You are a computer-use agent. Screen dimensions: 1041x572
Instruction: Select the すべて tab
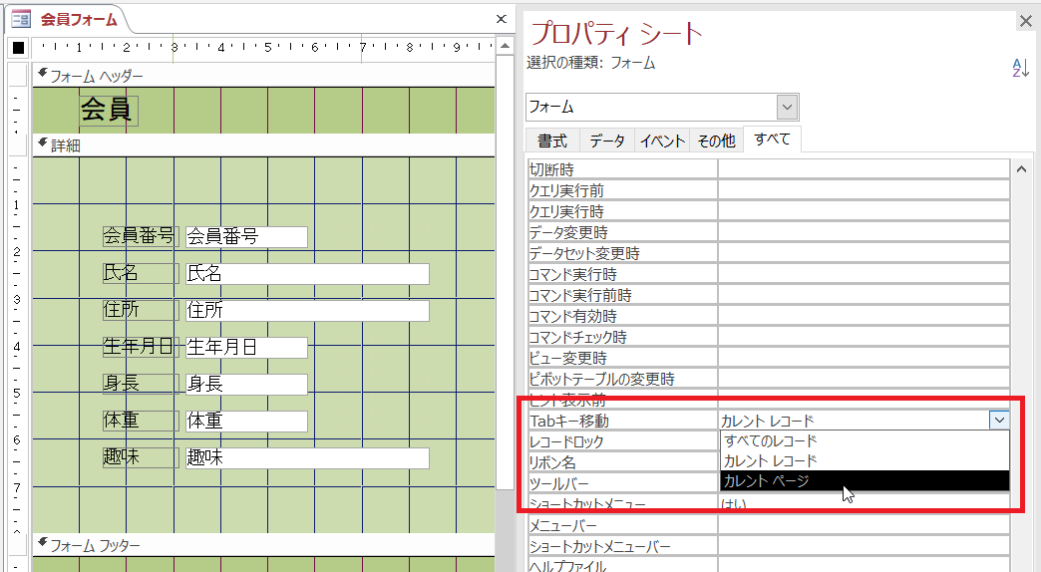(x=772, y=140)
